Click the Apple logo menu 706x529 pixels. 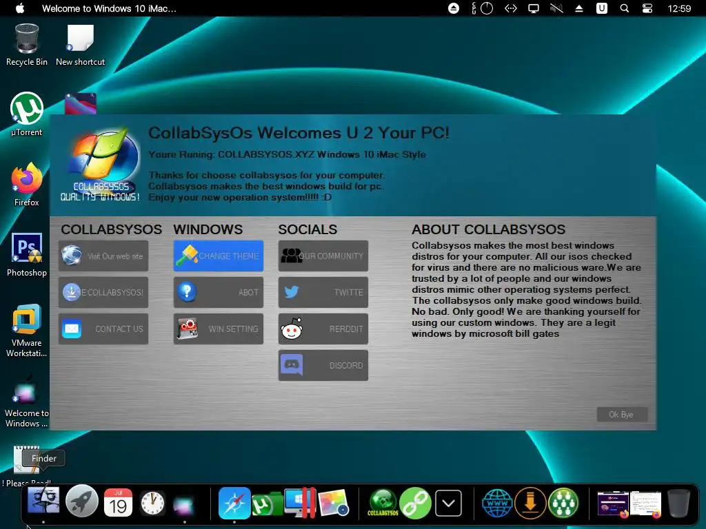[20, 8]
